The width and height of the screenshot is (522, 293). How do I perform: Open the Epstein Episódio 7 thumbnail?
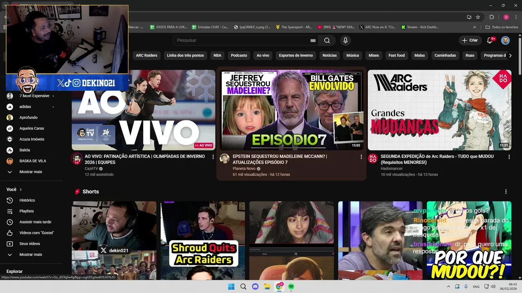292,110
